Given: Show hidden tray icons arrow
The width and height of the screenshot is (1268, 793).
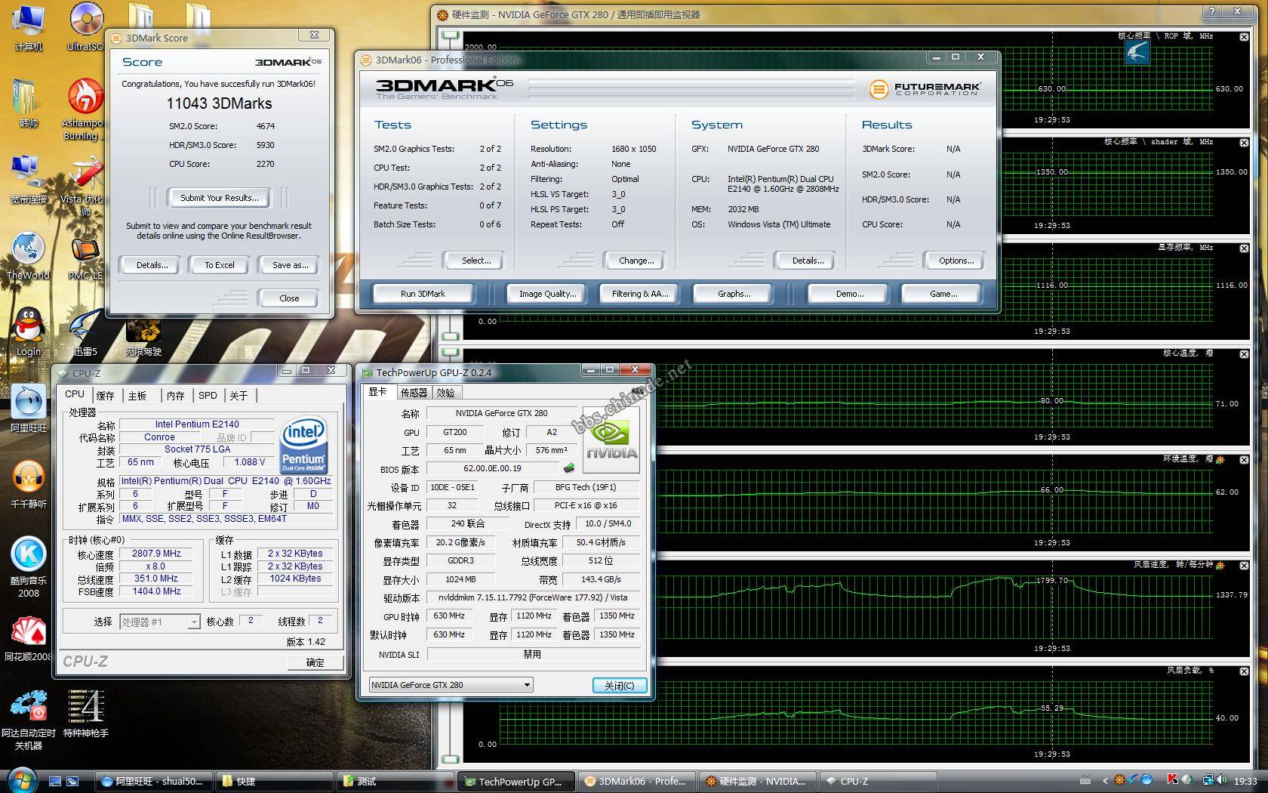Looking at the screenshot, I should pos(1106,782).
